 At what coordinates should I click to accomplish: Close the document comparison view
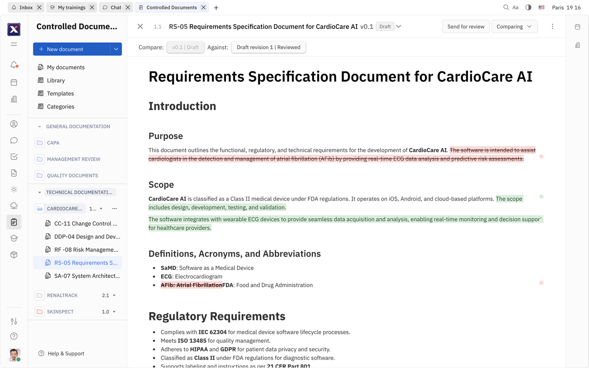[141, 26]
